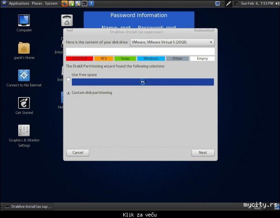Select Custom disk partitioning radio button
Image resolution: width=280 pixels, height=218 pixels.
(69, 93)
